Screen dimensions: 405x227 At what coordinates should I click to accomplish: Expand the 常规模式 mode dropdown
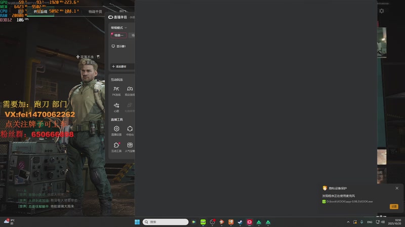(119, 28)
